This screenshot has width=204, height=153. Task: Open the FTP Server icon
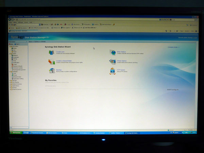click(113, 71)
